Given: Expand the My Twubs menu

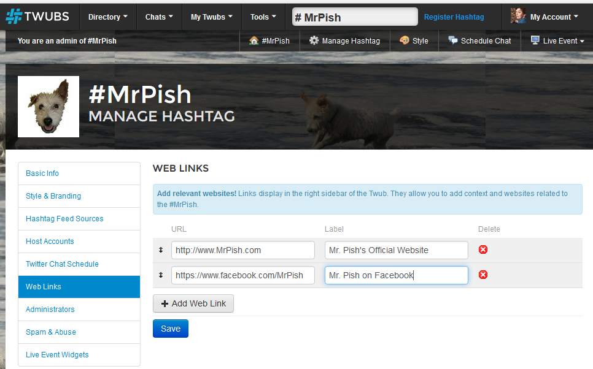Looking at the screenshot, I should coord(211,17).
